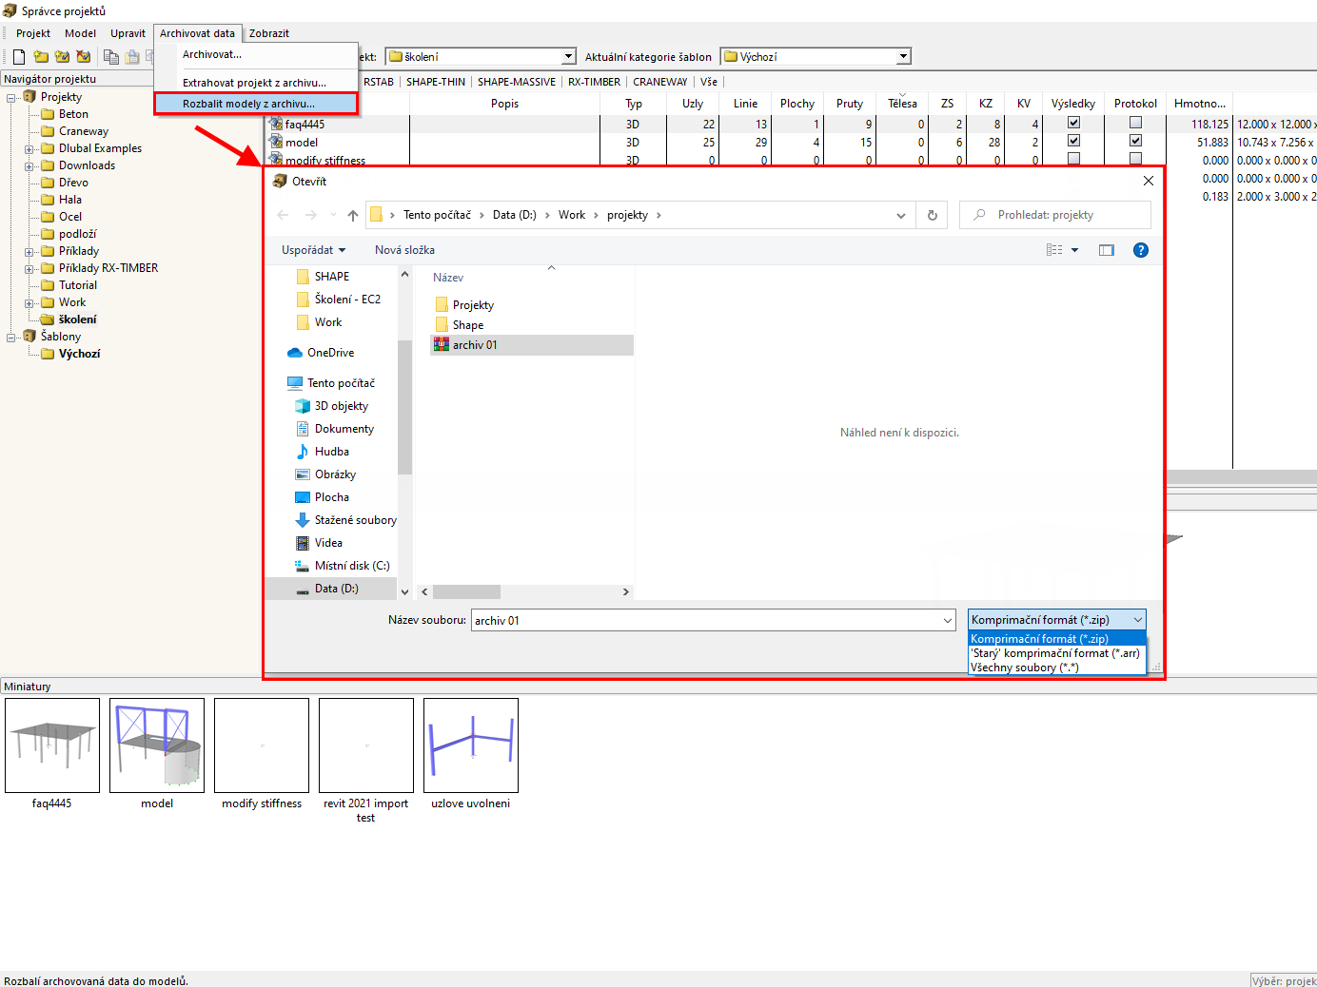The image size is (1317, 987).
Task: Open the Shape folder in file list
Action: pos(460,325)
